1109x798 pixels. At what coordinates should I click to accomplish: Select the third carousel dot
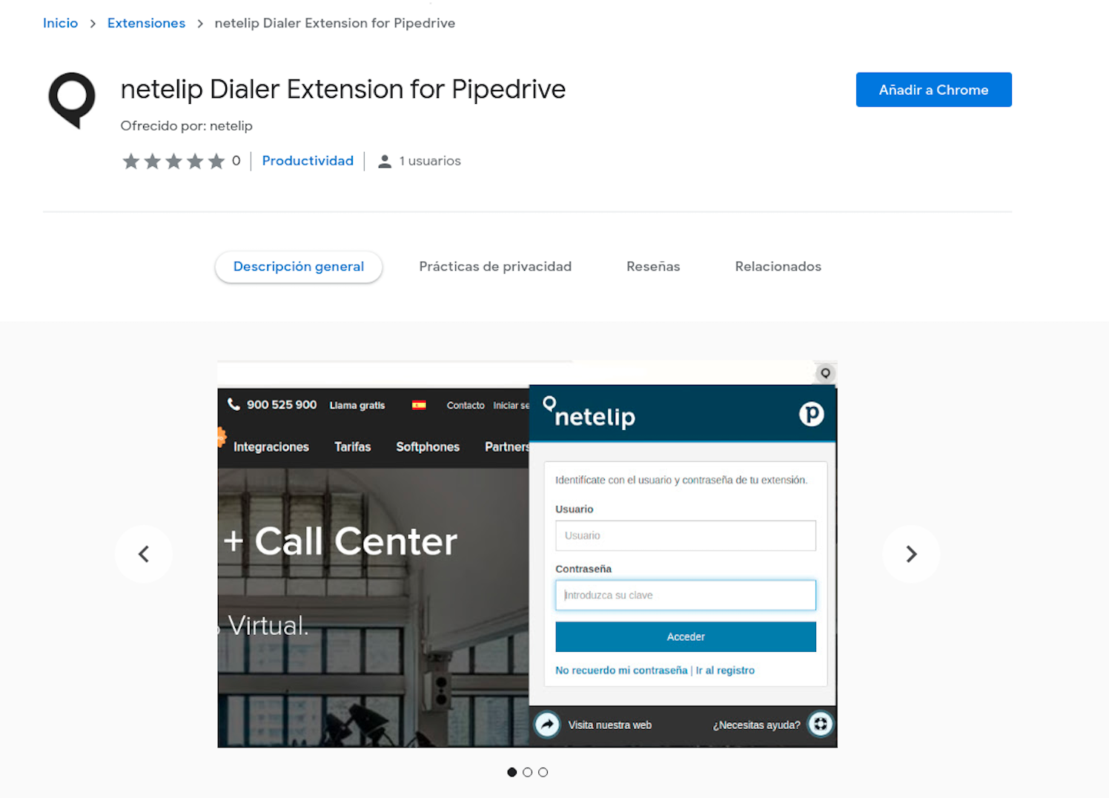tap(543, 772)
